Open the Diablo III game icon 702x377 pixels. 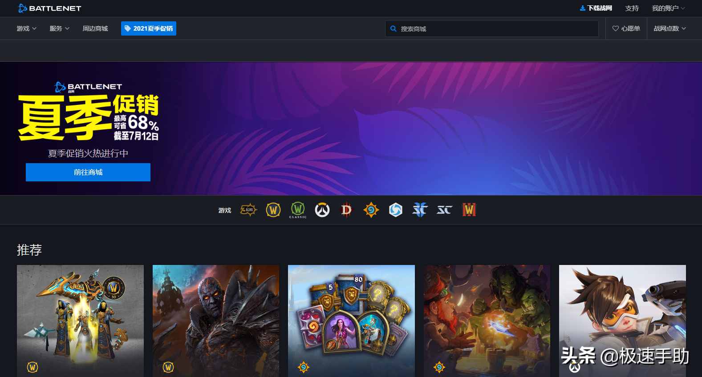[x=346, y=210]
